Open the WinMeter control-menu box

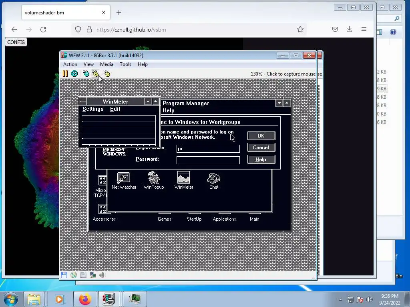click(x=83, y=101)
